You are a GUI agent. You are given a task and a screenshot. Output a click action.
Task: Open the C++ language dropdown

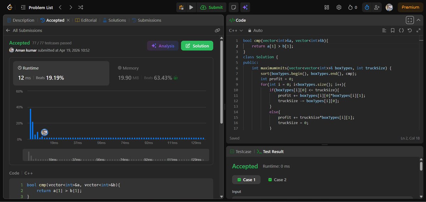point(236,30)
